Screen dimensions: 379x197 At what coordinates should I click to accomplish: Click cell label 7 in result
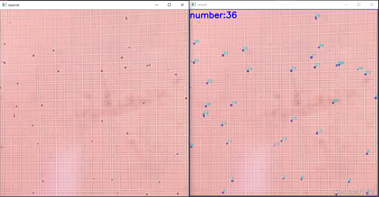coord(284,177)
